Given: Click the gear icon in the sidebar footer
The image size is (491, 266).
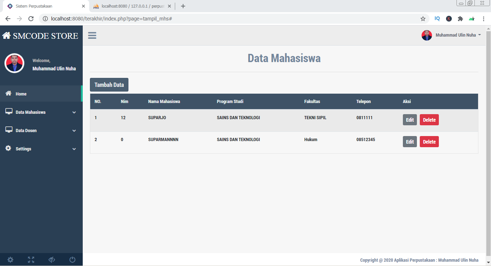Looking at the screenshot, I should pos(10,259).
